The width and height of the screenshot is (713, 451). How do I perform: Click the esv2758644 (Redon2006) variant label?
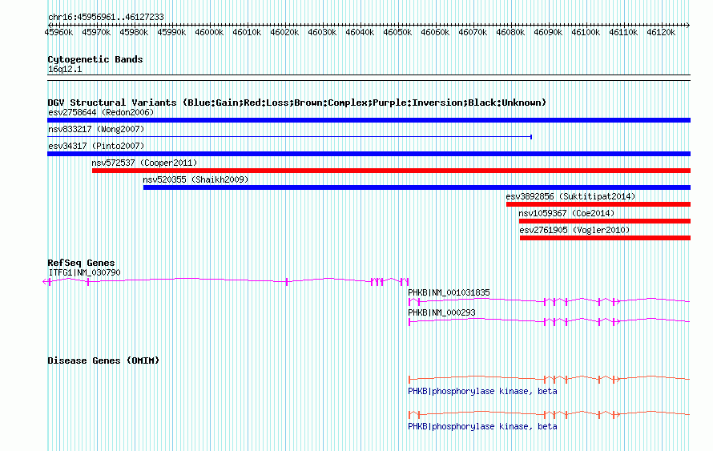[100, 112]
